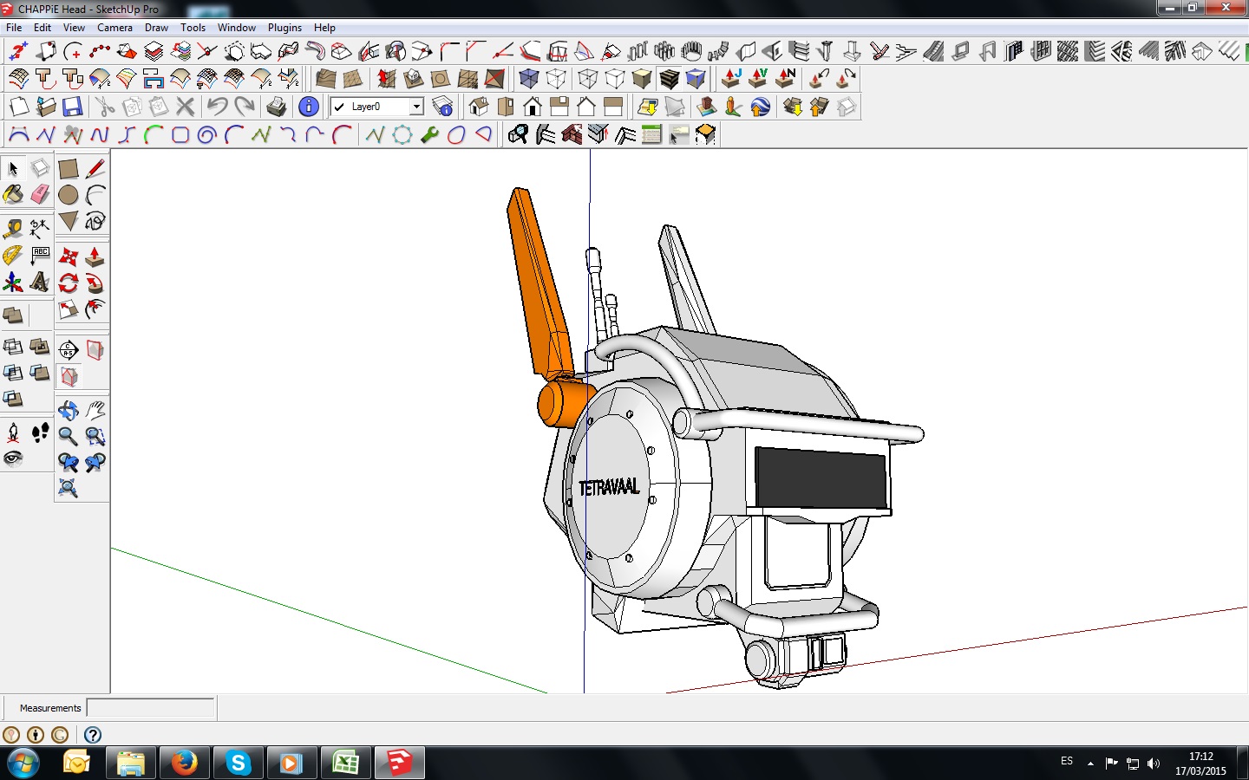This screenshot has height=780, width=1249.
Task: Open Skype from the taskbar
Action: pyautogui.click(x=238, y=764)
